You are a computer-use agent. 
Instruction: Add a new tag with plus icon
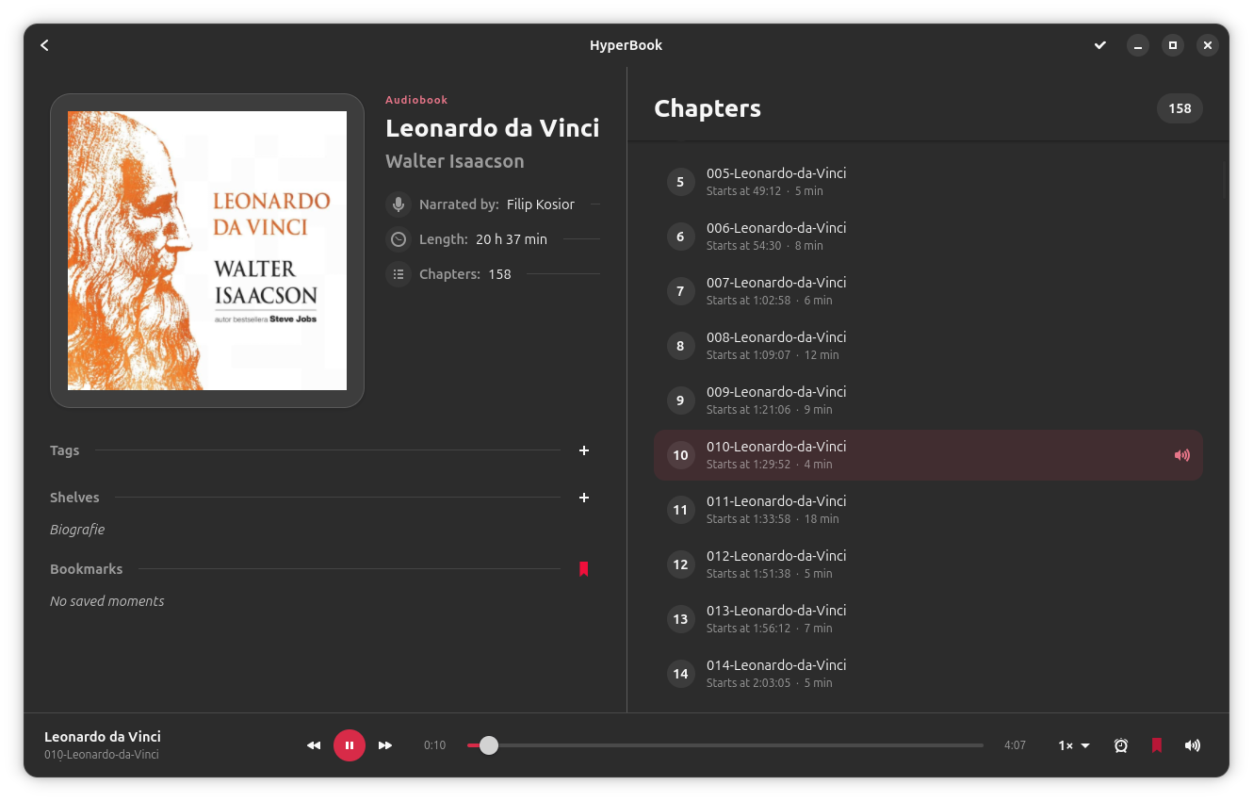[x=584, y=450]
